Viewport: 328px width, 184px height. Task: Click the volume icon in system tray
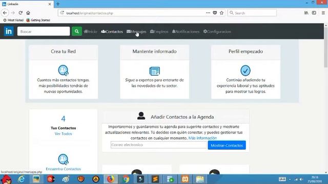click(x=301, y=179)
